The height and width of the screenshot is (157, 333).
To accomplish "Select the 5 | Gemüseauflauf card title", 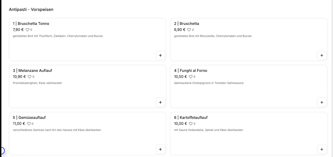I will point(29,117).
